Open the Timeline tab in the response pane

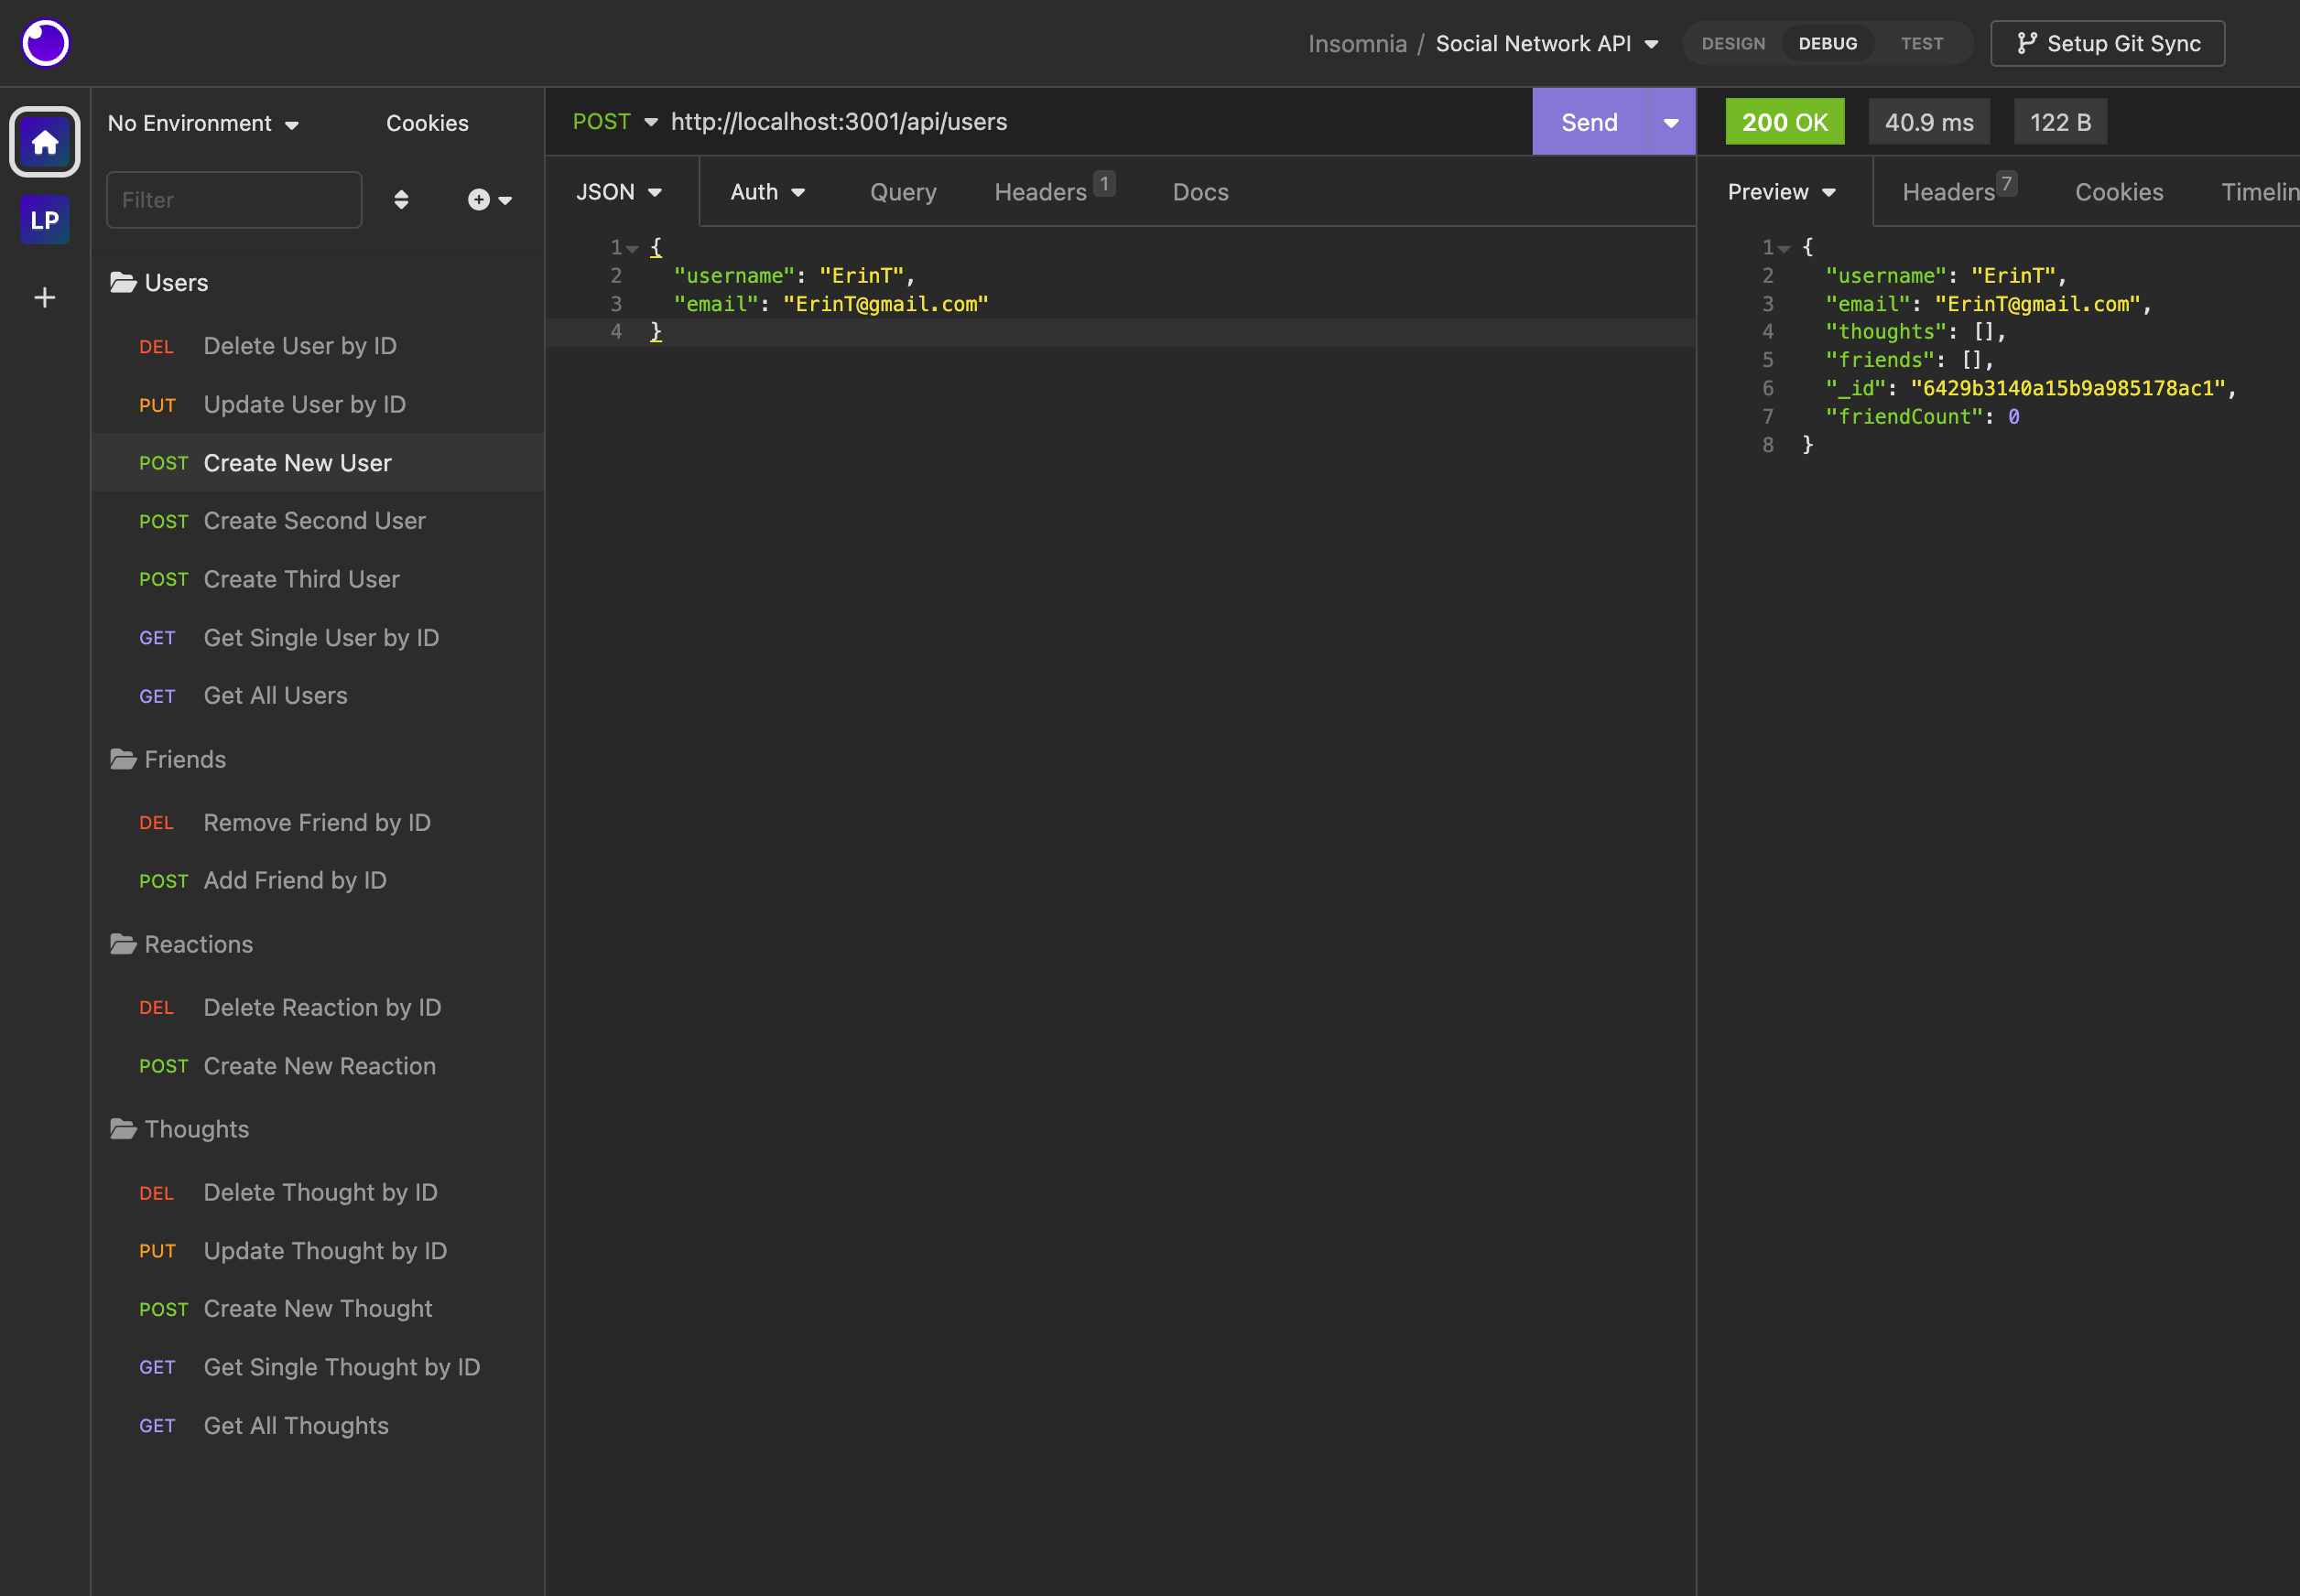coord(2264,191)
